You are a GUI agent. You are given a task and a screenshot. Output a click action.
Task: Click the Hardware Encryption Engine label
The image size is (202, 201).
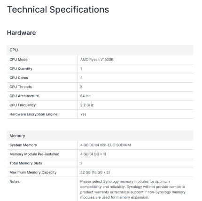[x=33, y=114]
